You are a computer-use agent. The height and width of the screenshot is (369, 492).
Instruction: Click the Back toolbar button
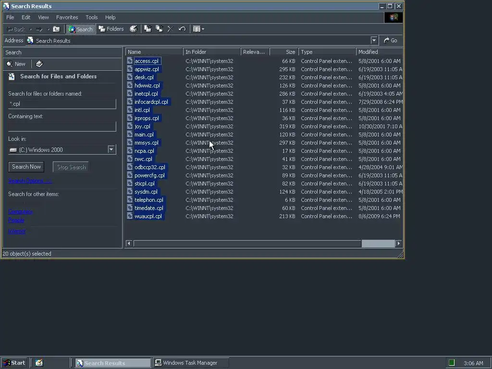pyautogui.click(x=16, y=29)
